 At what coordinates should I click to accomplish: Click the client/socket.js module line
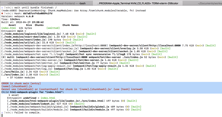[84, 51]
